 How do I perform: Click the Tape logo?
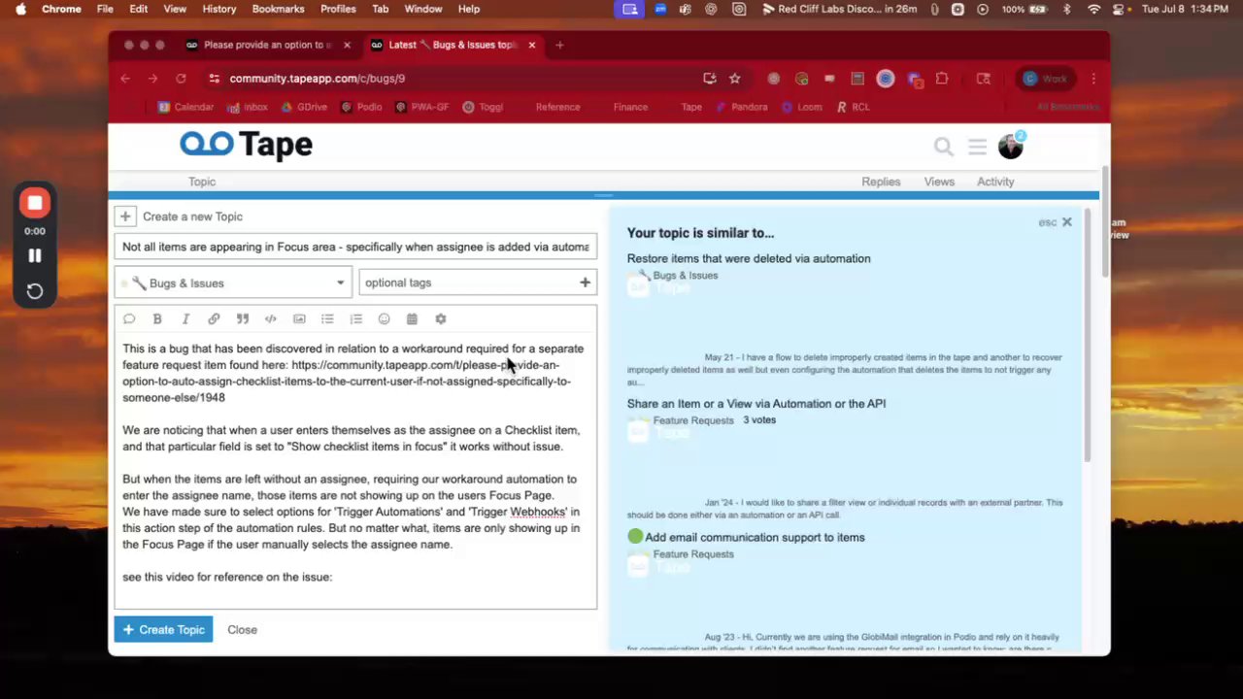pos(246,145)
